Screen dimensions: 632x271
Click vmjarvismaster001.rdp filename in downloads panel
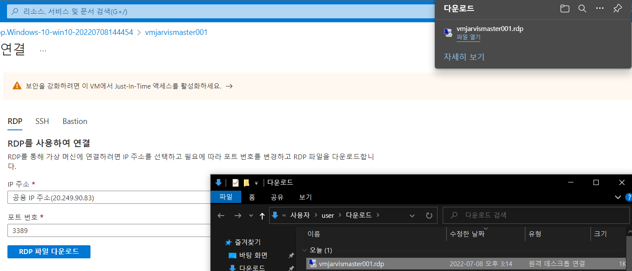pyautogui.click(x=490, y=29)
